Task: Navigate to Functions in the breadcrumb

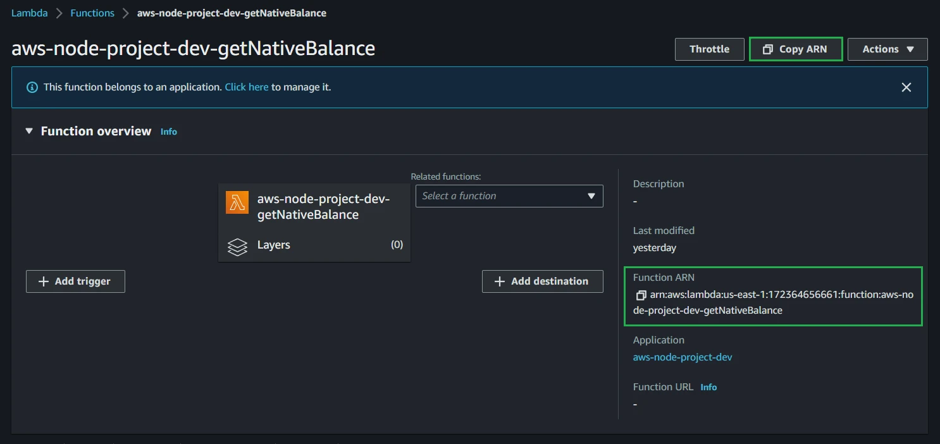Action: click(x=92, y=13)
